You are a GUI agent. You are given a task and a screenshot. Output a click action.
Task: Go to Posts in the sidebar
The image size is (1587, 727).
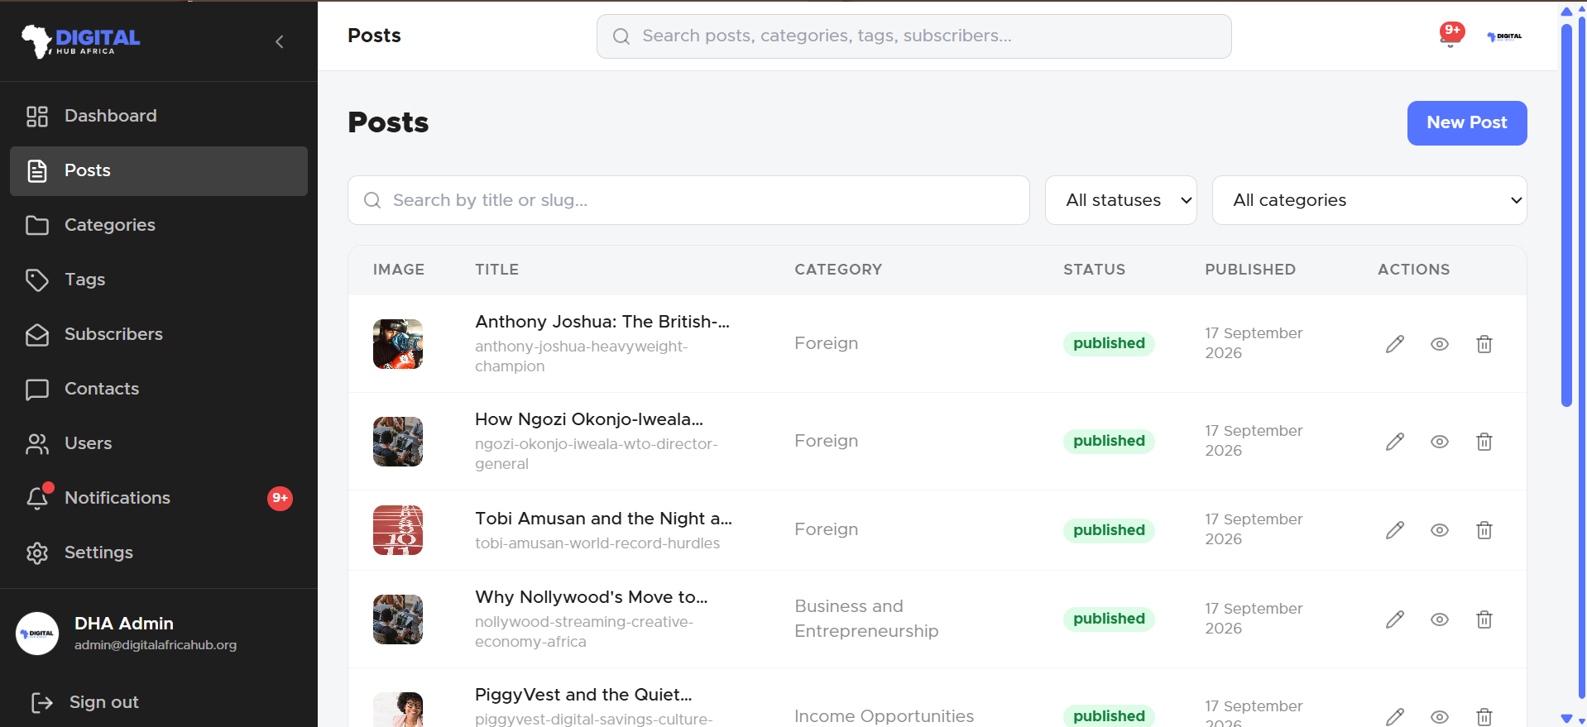pyautogui.click(x=159, y=171)
